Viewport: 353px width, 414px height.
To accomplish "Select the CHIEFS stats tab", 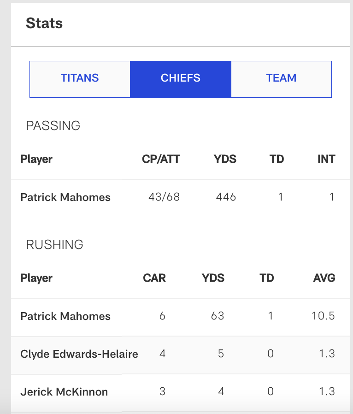I will tap(180, 78).
